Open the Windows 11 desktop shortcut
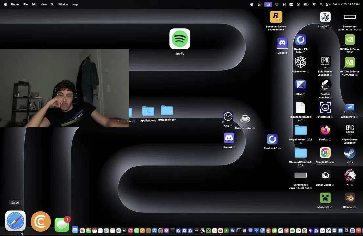This screenshot has height=236, width=363. pos(350,108)
